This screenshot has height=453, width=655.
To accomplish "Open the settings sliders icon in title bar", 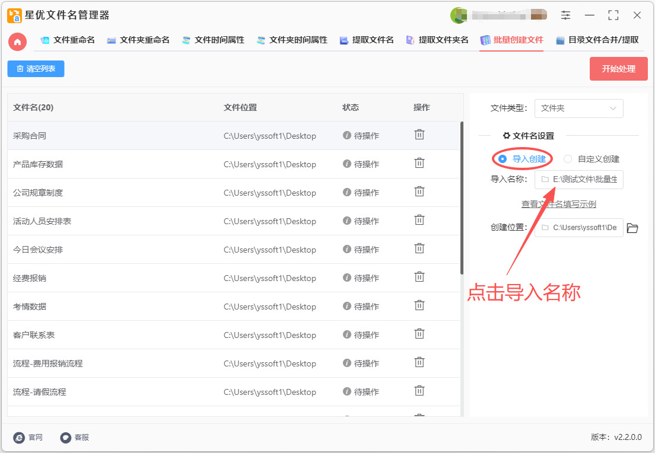I will coord(565,15).
